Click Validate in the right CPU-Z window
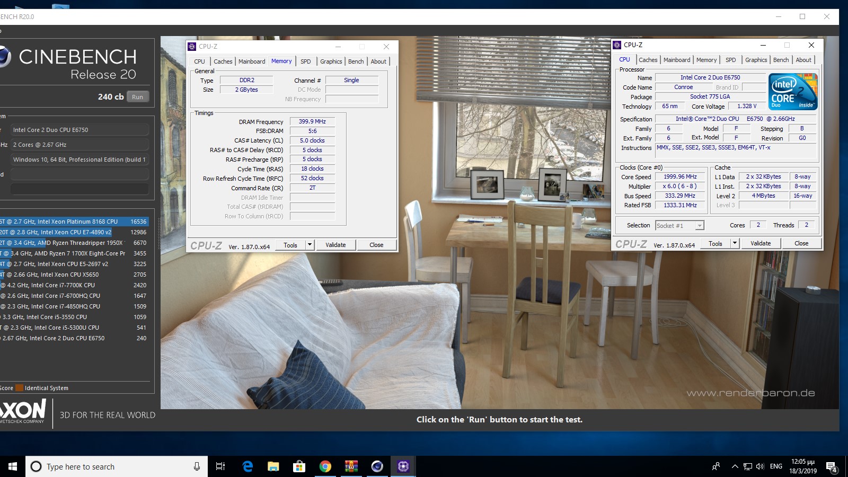848x477 pixels. (761, 243)
